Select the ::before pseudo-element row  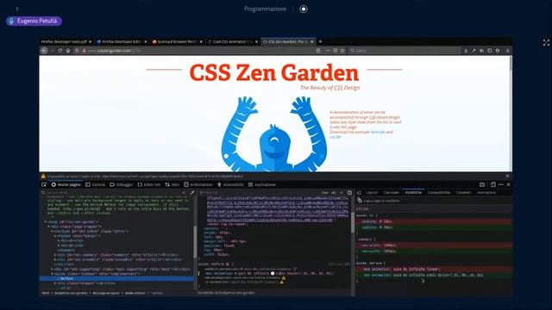(116, 278)
